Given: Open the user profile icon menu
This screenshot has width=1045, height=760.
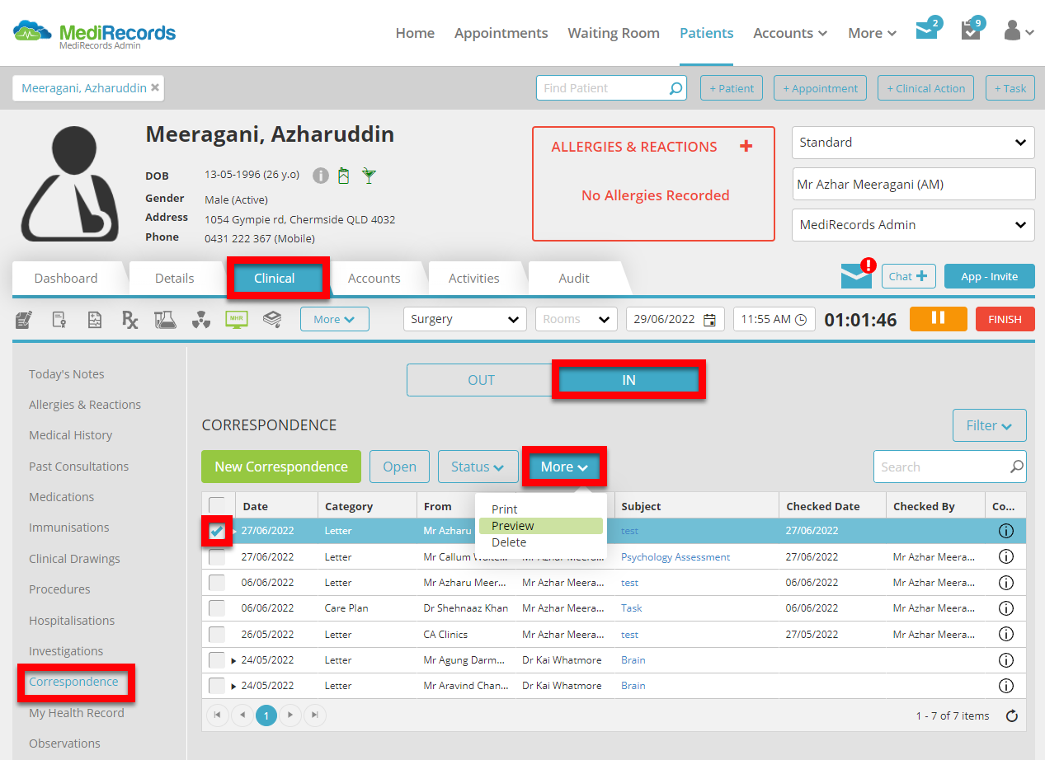Looking at the screenshot, I should pyautogui.click(x=1018, y=31).
